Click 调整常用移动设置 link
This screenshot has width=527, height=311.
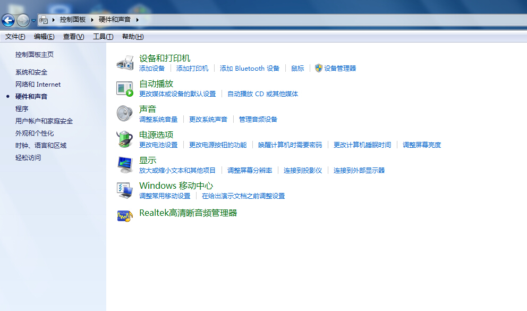point(165,196)
